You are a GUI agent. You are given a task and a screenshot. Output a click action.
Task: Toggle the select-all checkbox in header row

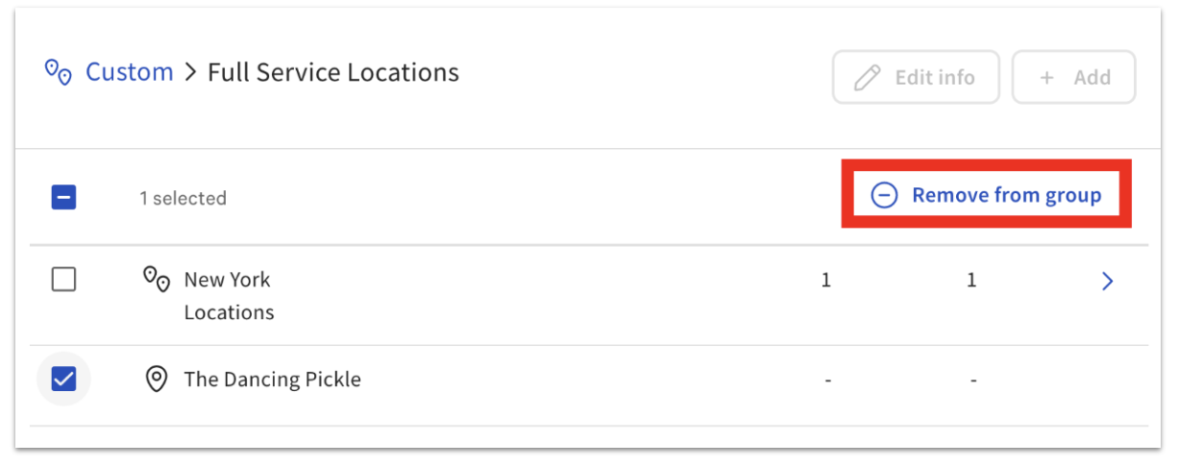pos(63,198)
